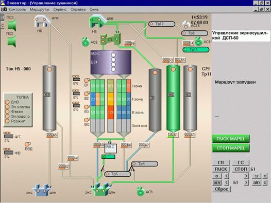Toggle the Факел indicator lamp
This screenshot has height=203, width=271.
7,112
